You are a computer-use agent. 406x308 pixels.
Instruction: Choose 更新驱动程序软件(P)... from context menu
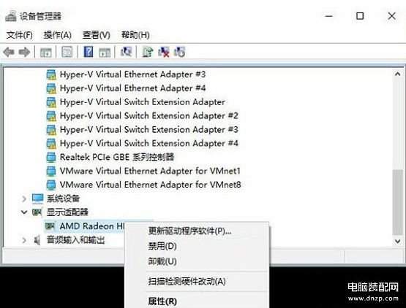(197, 231)
